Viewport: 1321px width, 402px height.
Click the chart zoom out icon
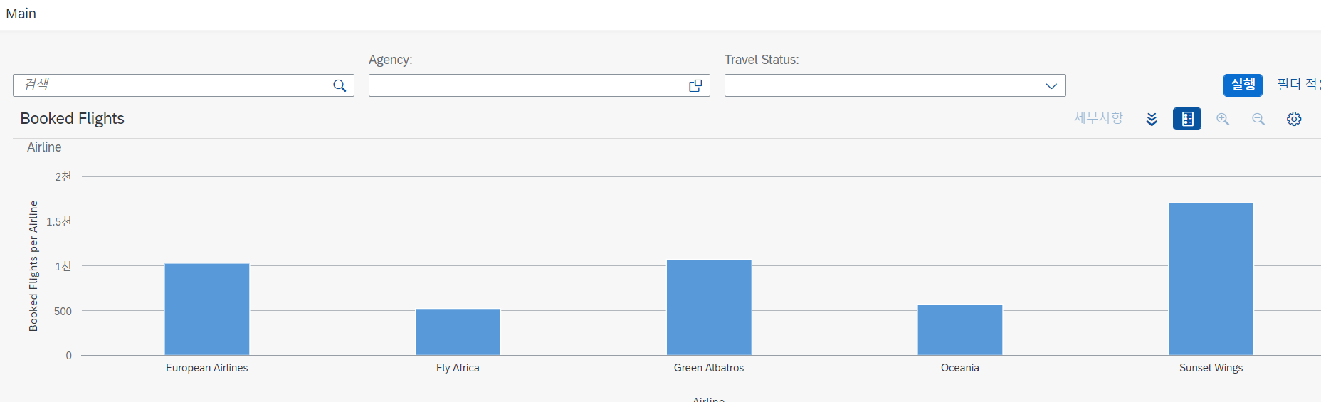1258,119
